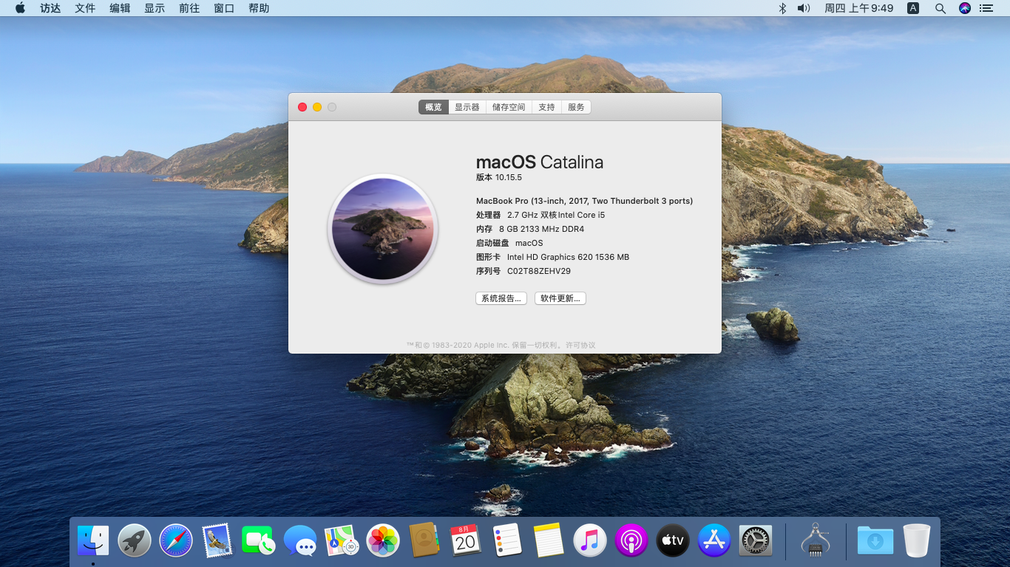Viewport: 1010px width, 567px height.
Task: Open App Store icon in Dock
Action: point(714,541)
